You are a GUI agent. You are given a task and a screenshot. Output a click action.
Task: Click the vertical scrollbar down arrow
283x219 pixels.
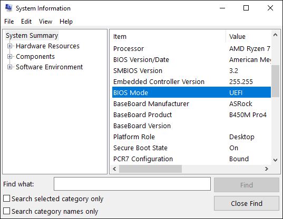point(275,160)
